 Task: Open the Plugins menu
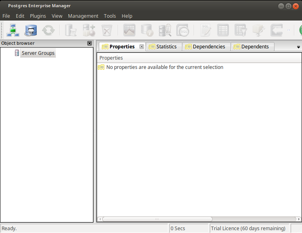click(x=38, y=16)
